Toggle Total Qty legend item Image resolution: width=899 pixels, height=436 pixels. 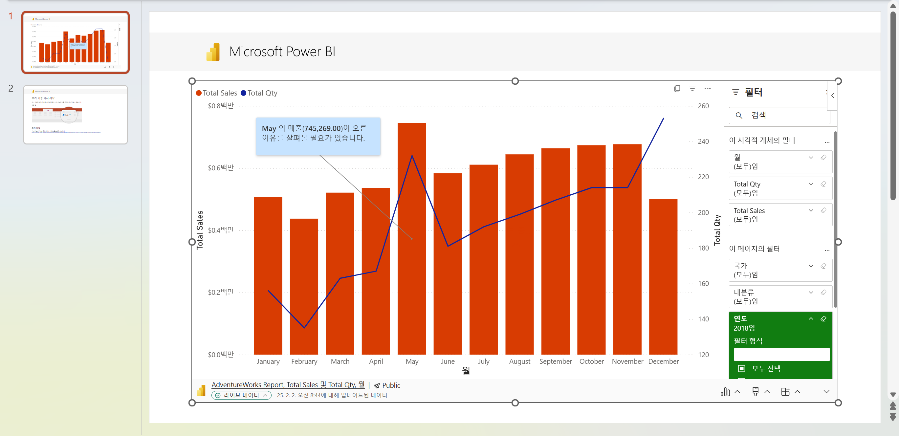[259, 93]
